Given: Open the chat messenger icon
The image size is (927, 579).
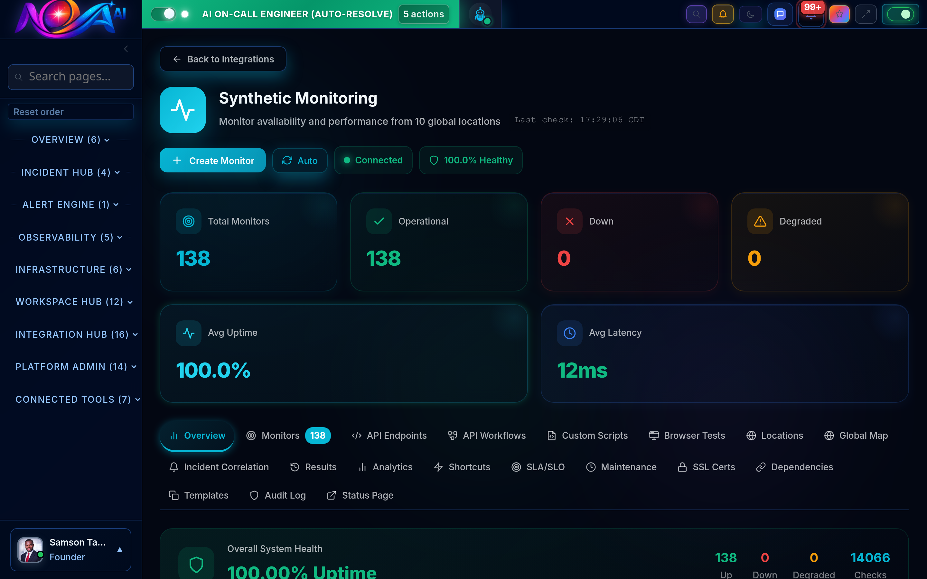Looking at the screenshot, I should [780, 14].
